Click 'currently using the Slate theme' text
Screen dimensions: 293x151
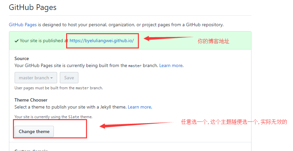[53, 117]
